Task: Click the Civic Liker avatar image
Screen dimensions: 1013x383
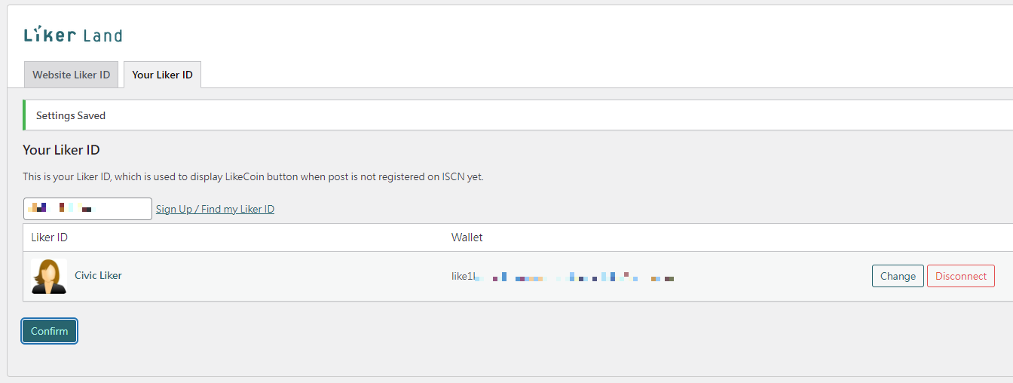Action: point(49,276)
